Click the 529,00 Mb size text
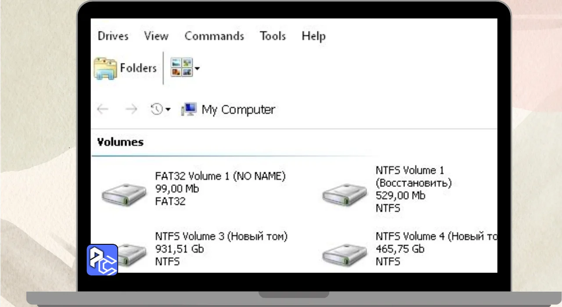Screen dimensions: 562x307 [400, 196]
